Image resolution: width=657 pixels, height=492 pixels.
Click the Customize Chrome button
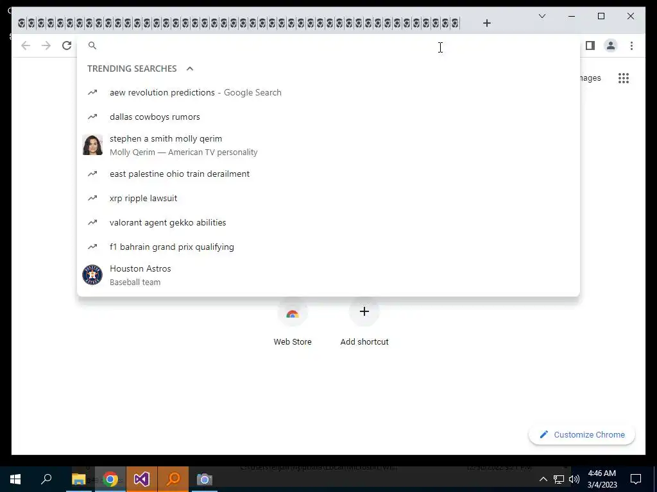click(581, 435)
